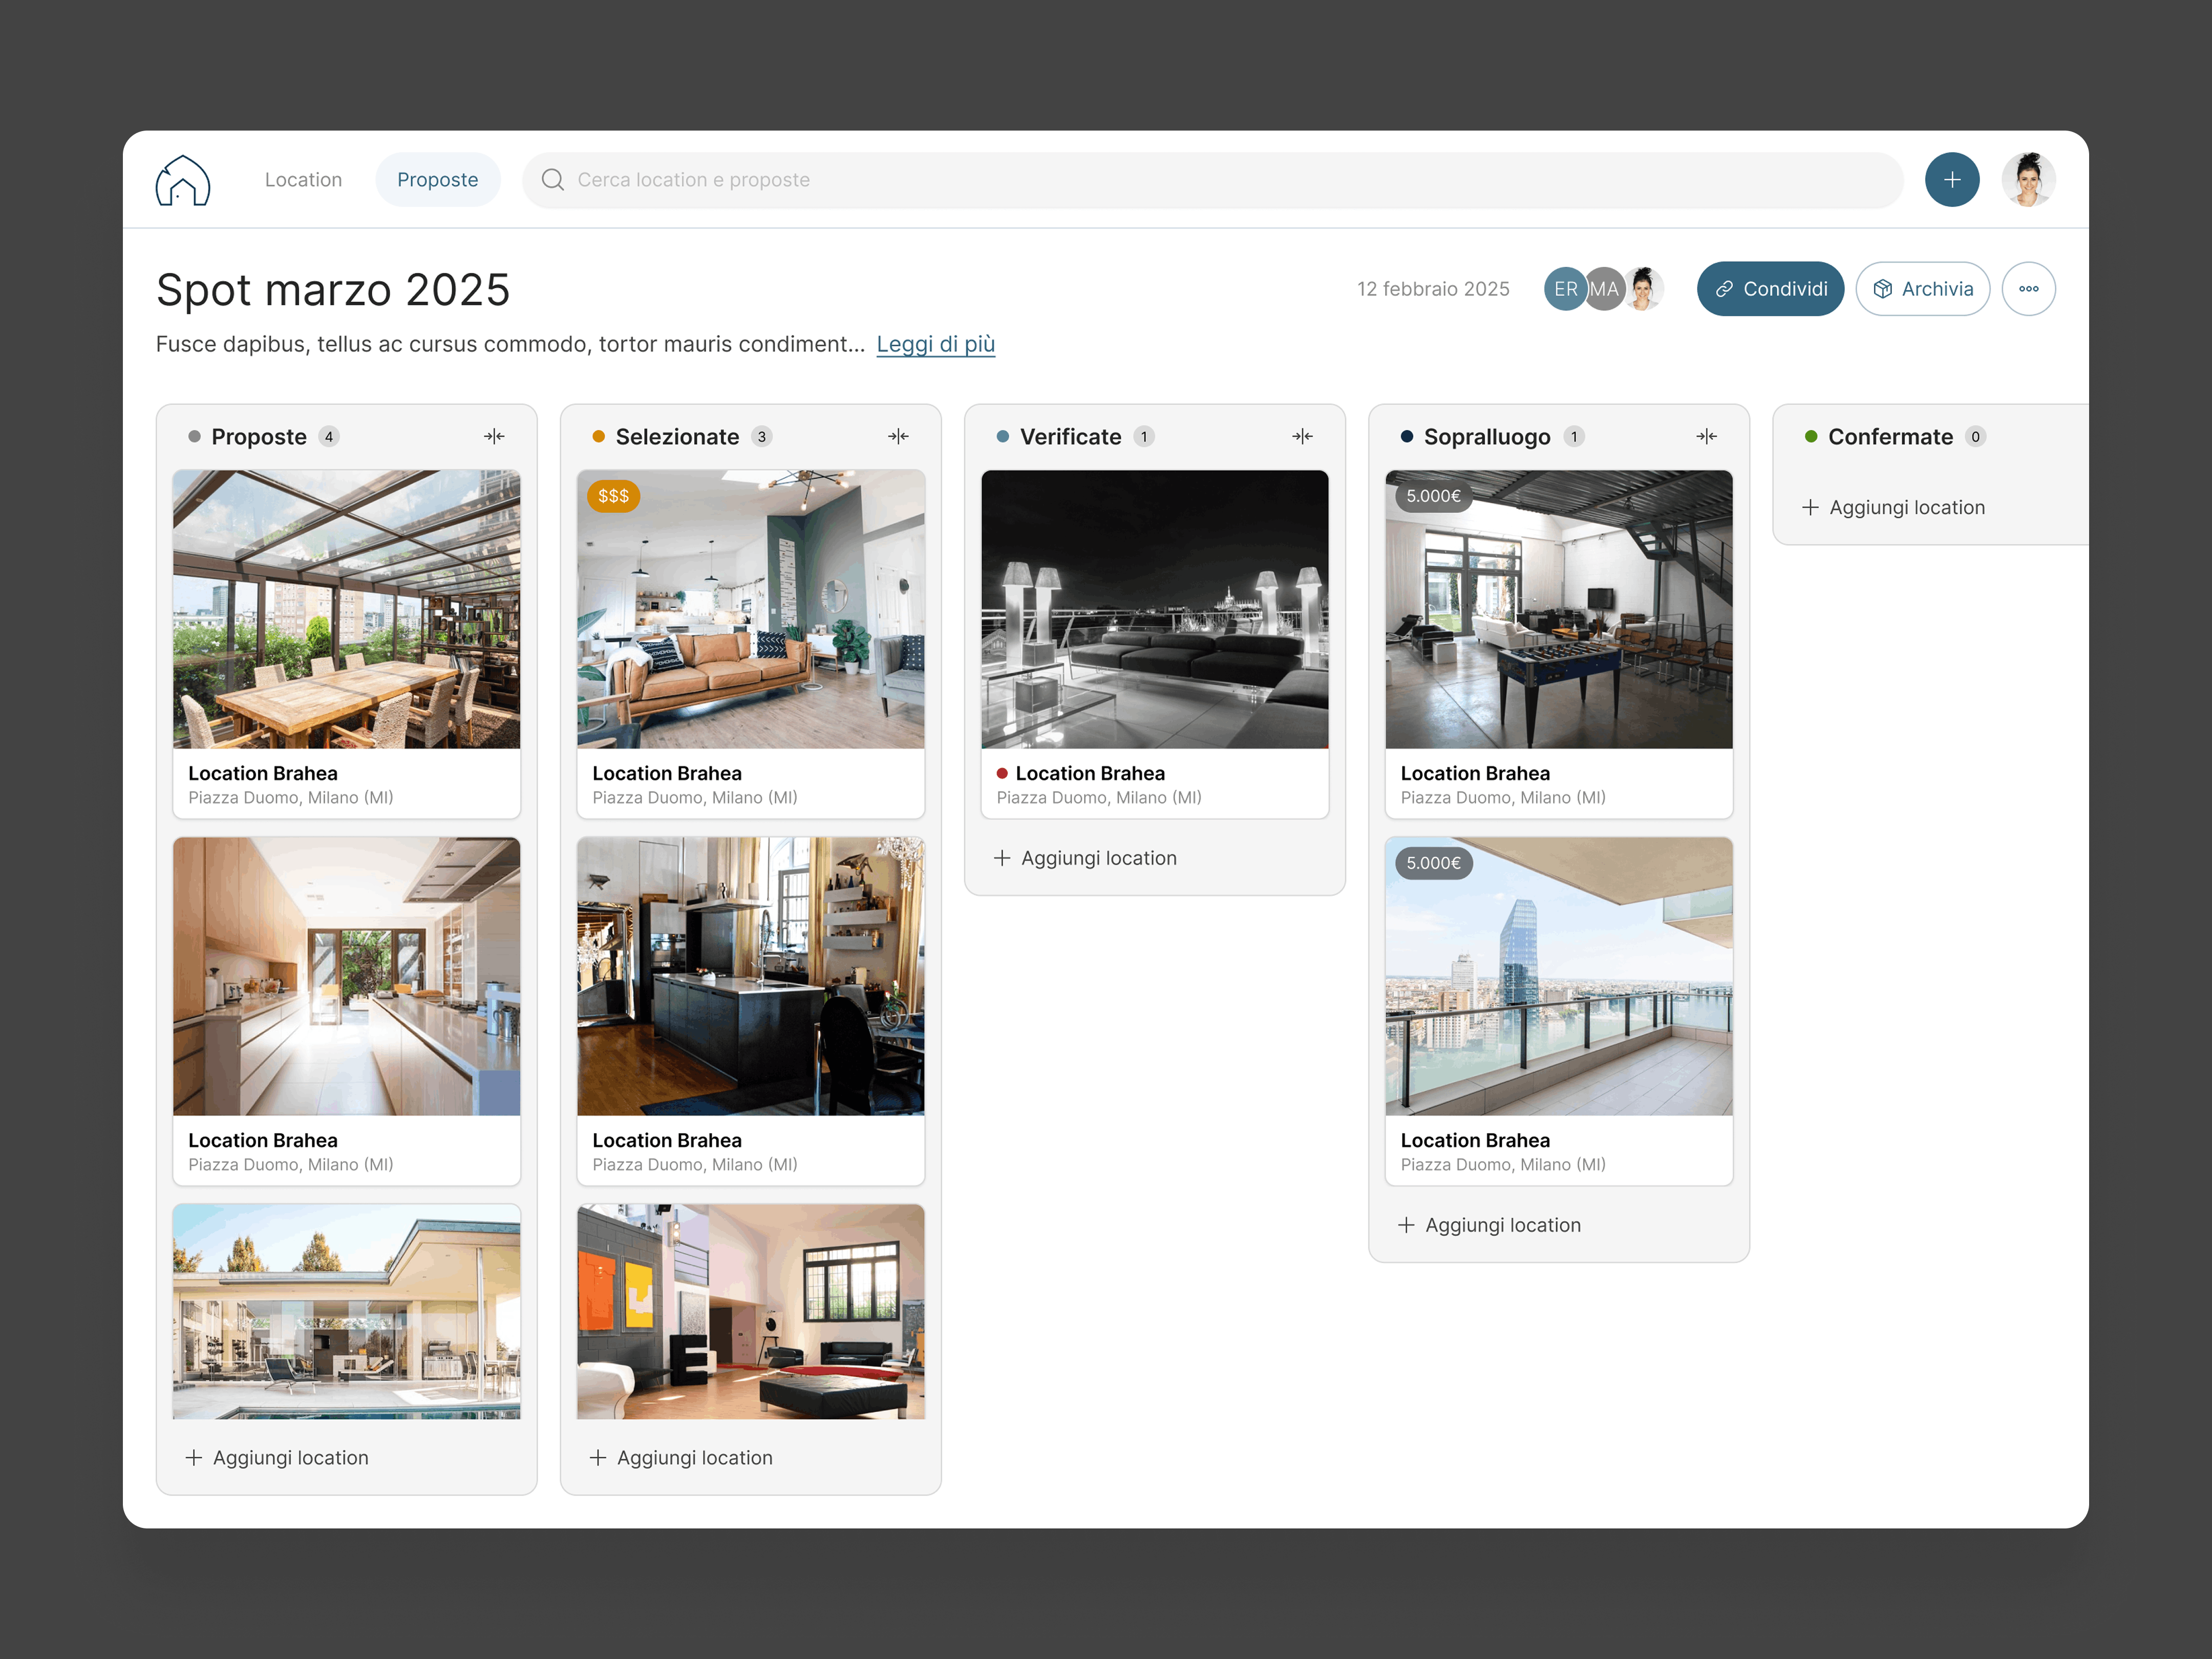The image size is (2212, 1659).
Task: Open the ER collaborator avatar
Action: [1565, 289]
